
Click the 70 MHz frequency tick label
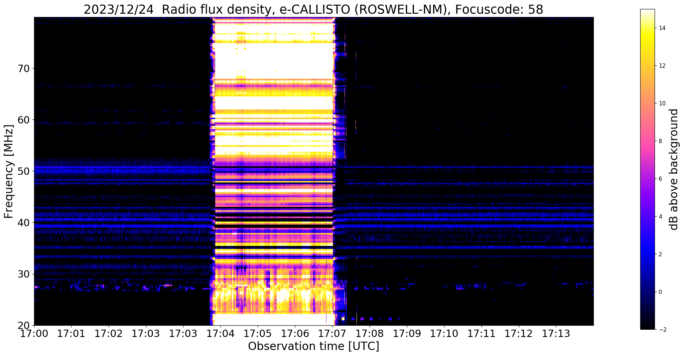(x=23, y=68)
